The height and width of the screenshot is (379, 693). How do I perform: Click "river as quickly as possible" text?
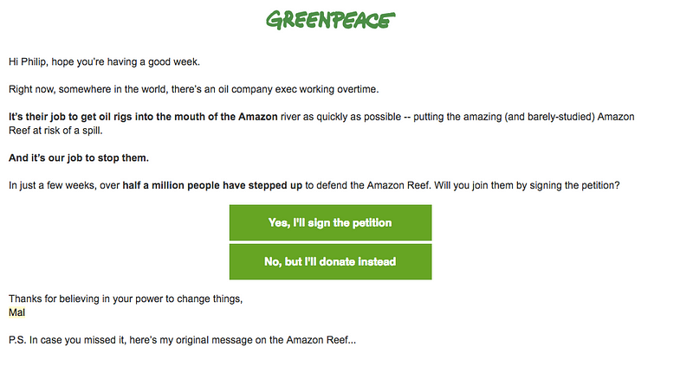coord(340,117)
